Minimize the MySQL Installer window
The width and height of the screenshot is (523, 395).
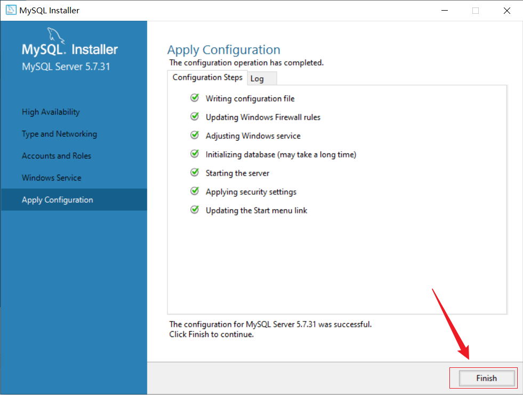pyautogui.click(x=445, y=10)
